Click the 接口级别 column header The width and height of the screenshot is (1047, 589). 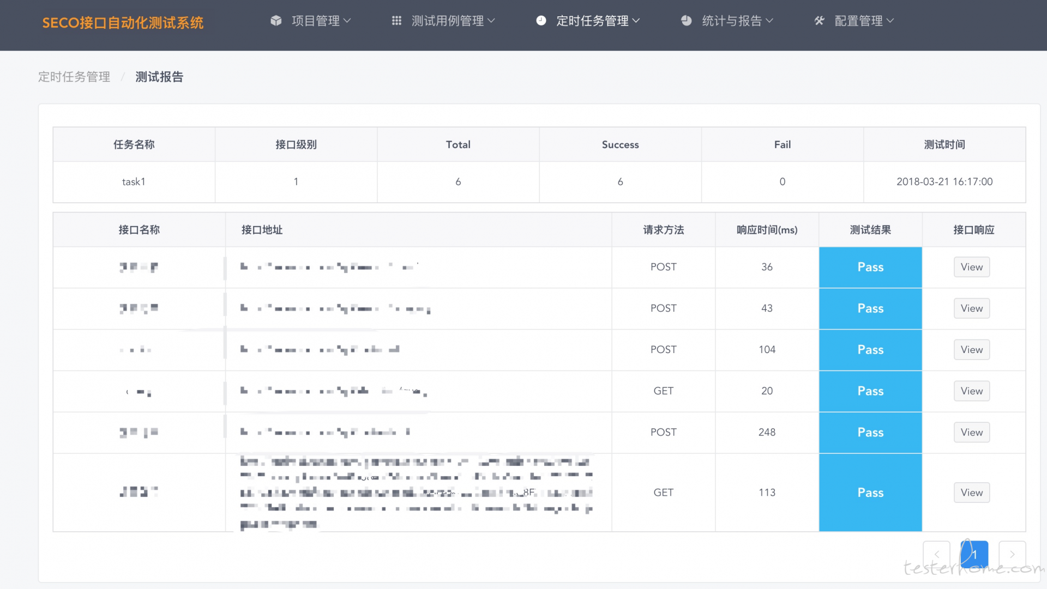(296, 144)
